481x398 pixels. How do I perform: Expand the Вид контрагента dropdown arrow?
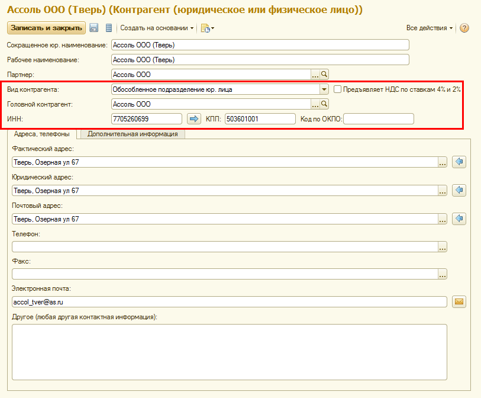pyautogui.click(x=324, y=89)
